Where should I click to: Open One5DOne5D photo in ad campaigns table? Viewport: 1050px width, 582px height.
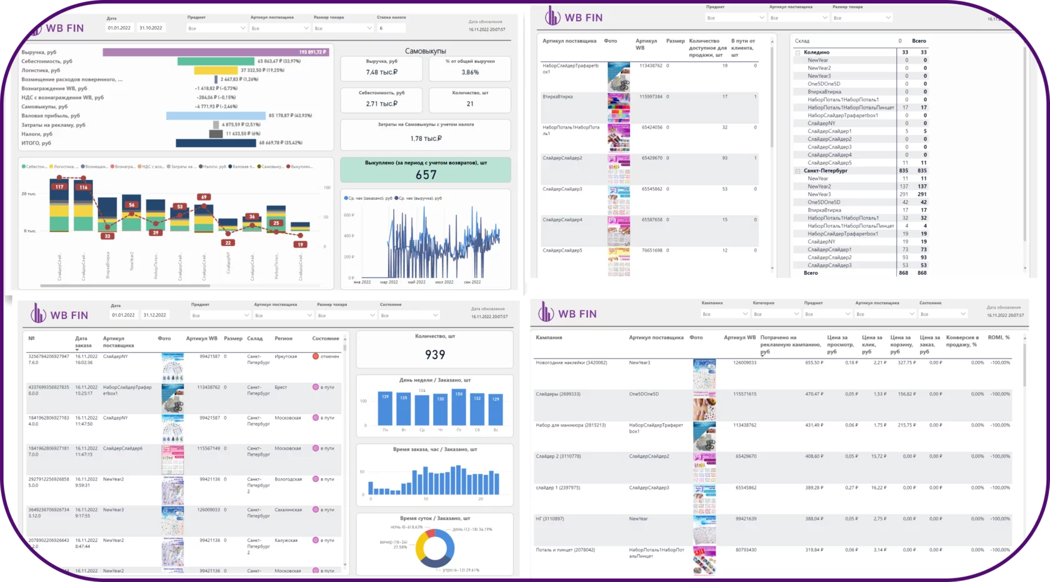(704, 405)
